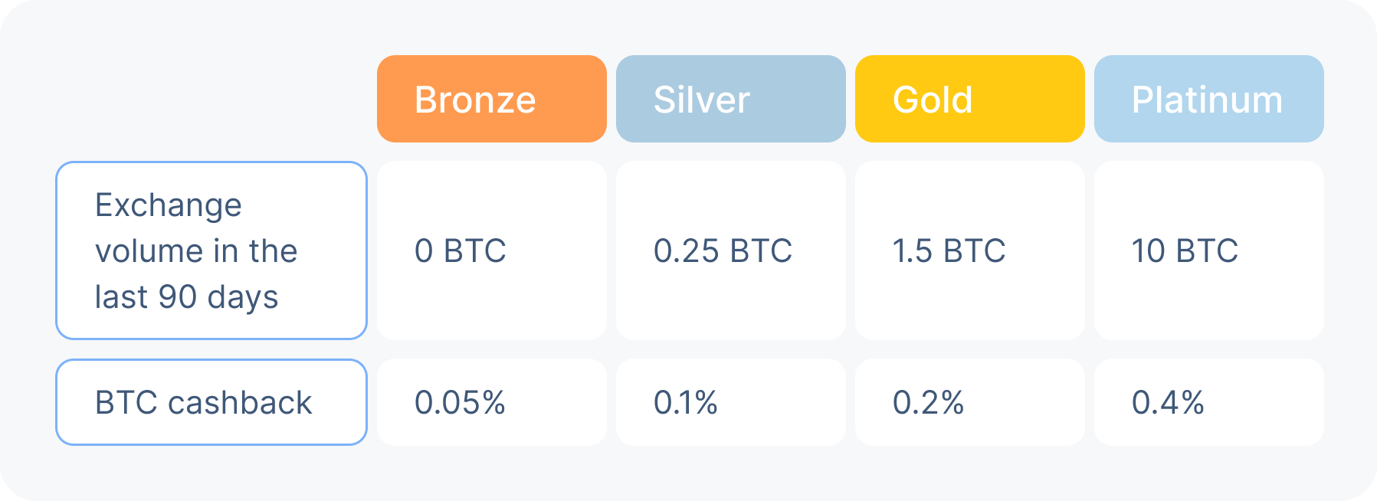Click the orange tier color block

pos(491,99)
